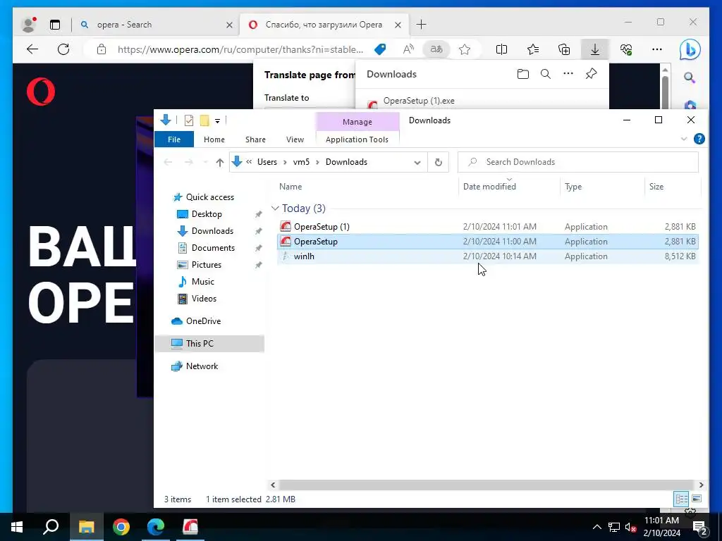722x541 pixels.
Task: Open Edge Settings and more menu
Action: (x=657, y=49)
